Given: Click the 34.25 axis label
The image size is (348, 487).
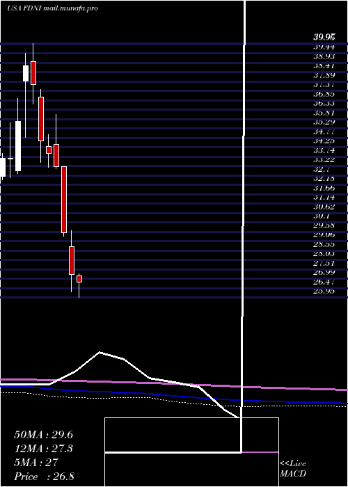Looking at the screenshot, I should coord(324,141).
